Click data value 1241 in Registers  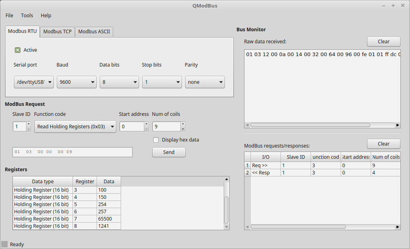click(109, 226)
